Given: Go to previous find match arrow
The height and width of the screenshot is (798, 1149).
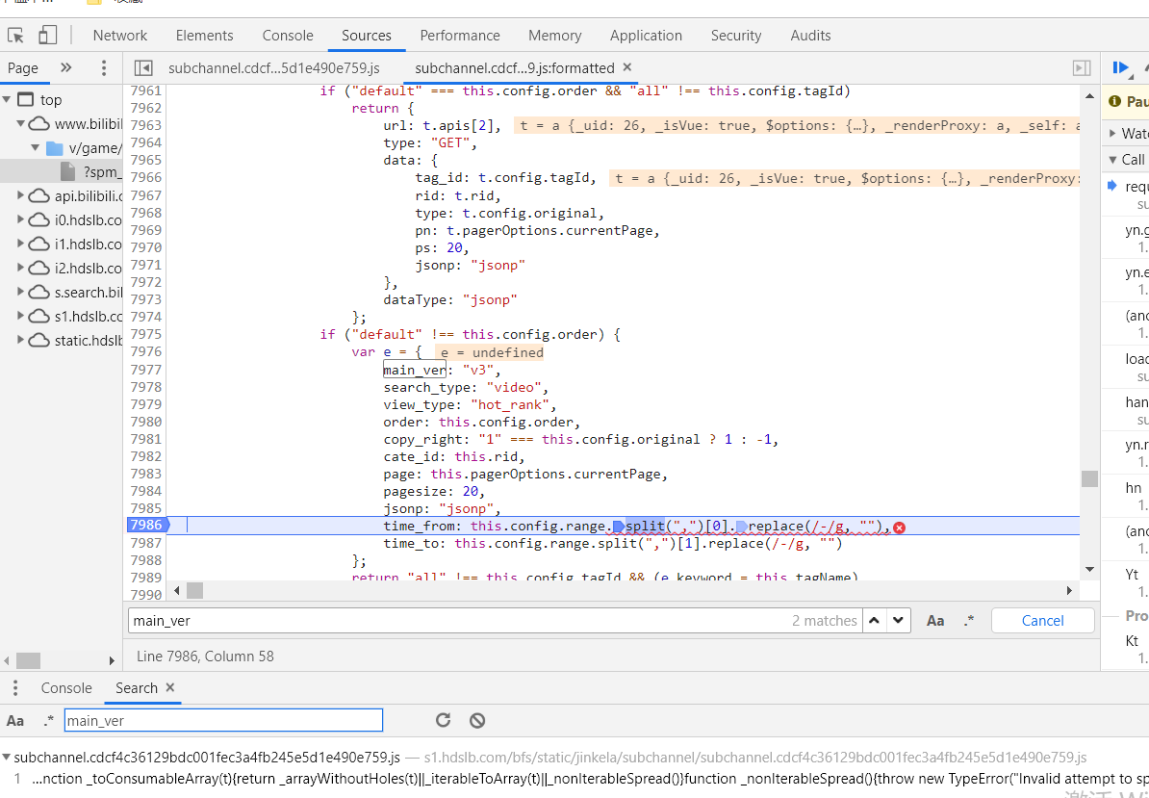Looking at the screenshot, I should pos(874,621).
